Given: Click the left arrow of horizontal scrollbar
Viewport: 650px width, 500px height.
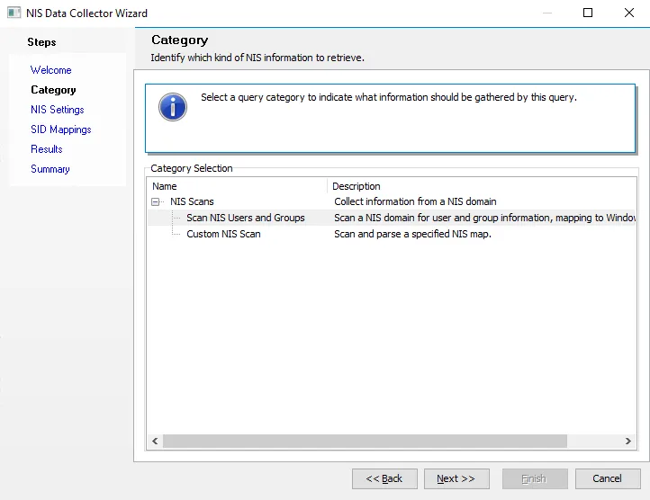Looking at the screenshot, I should [155, 442].
